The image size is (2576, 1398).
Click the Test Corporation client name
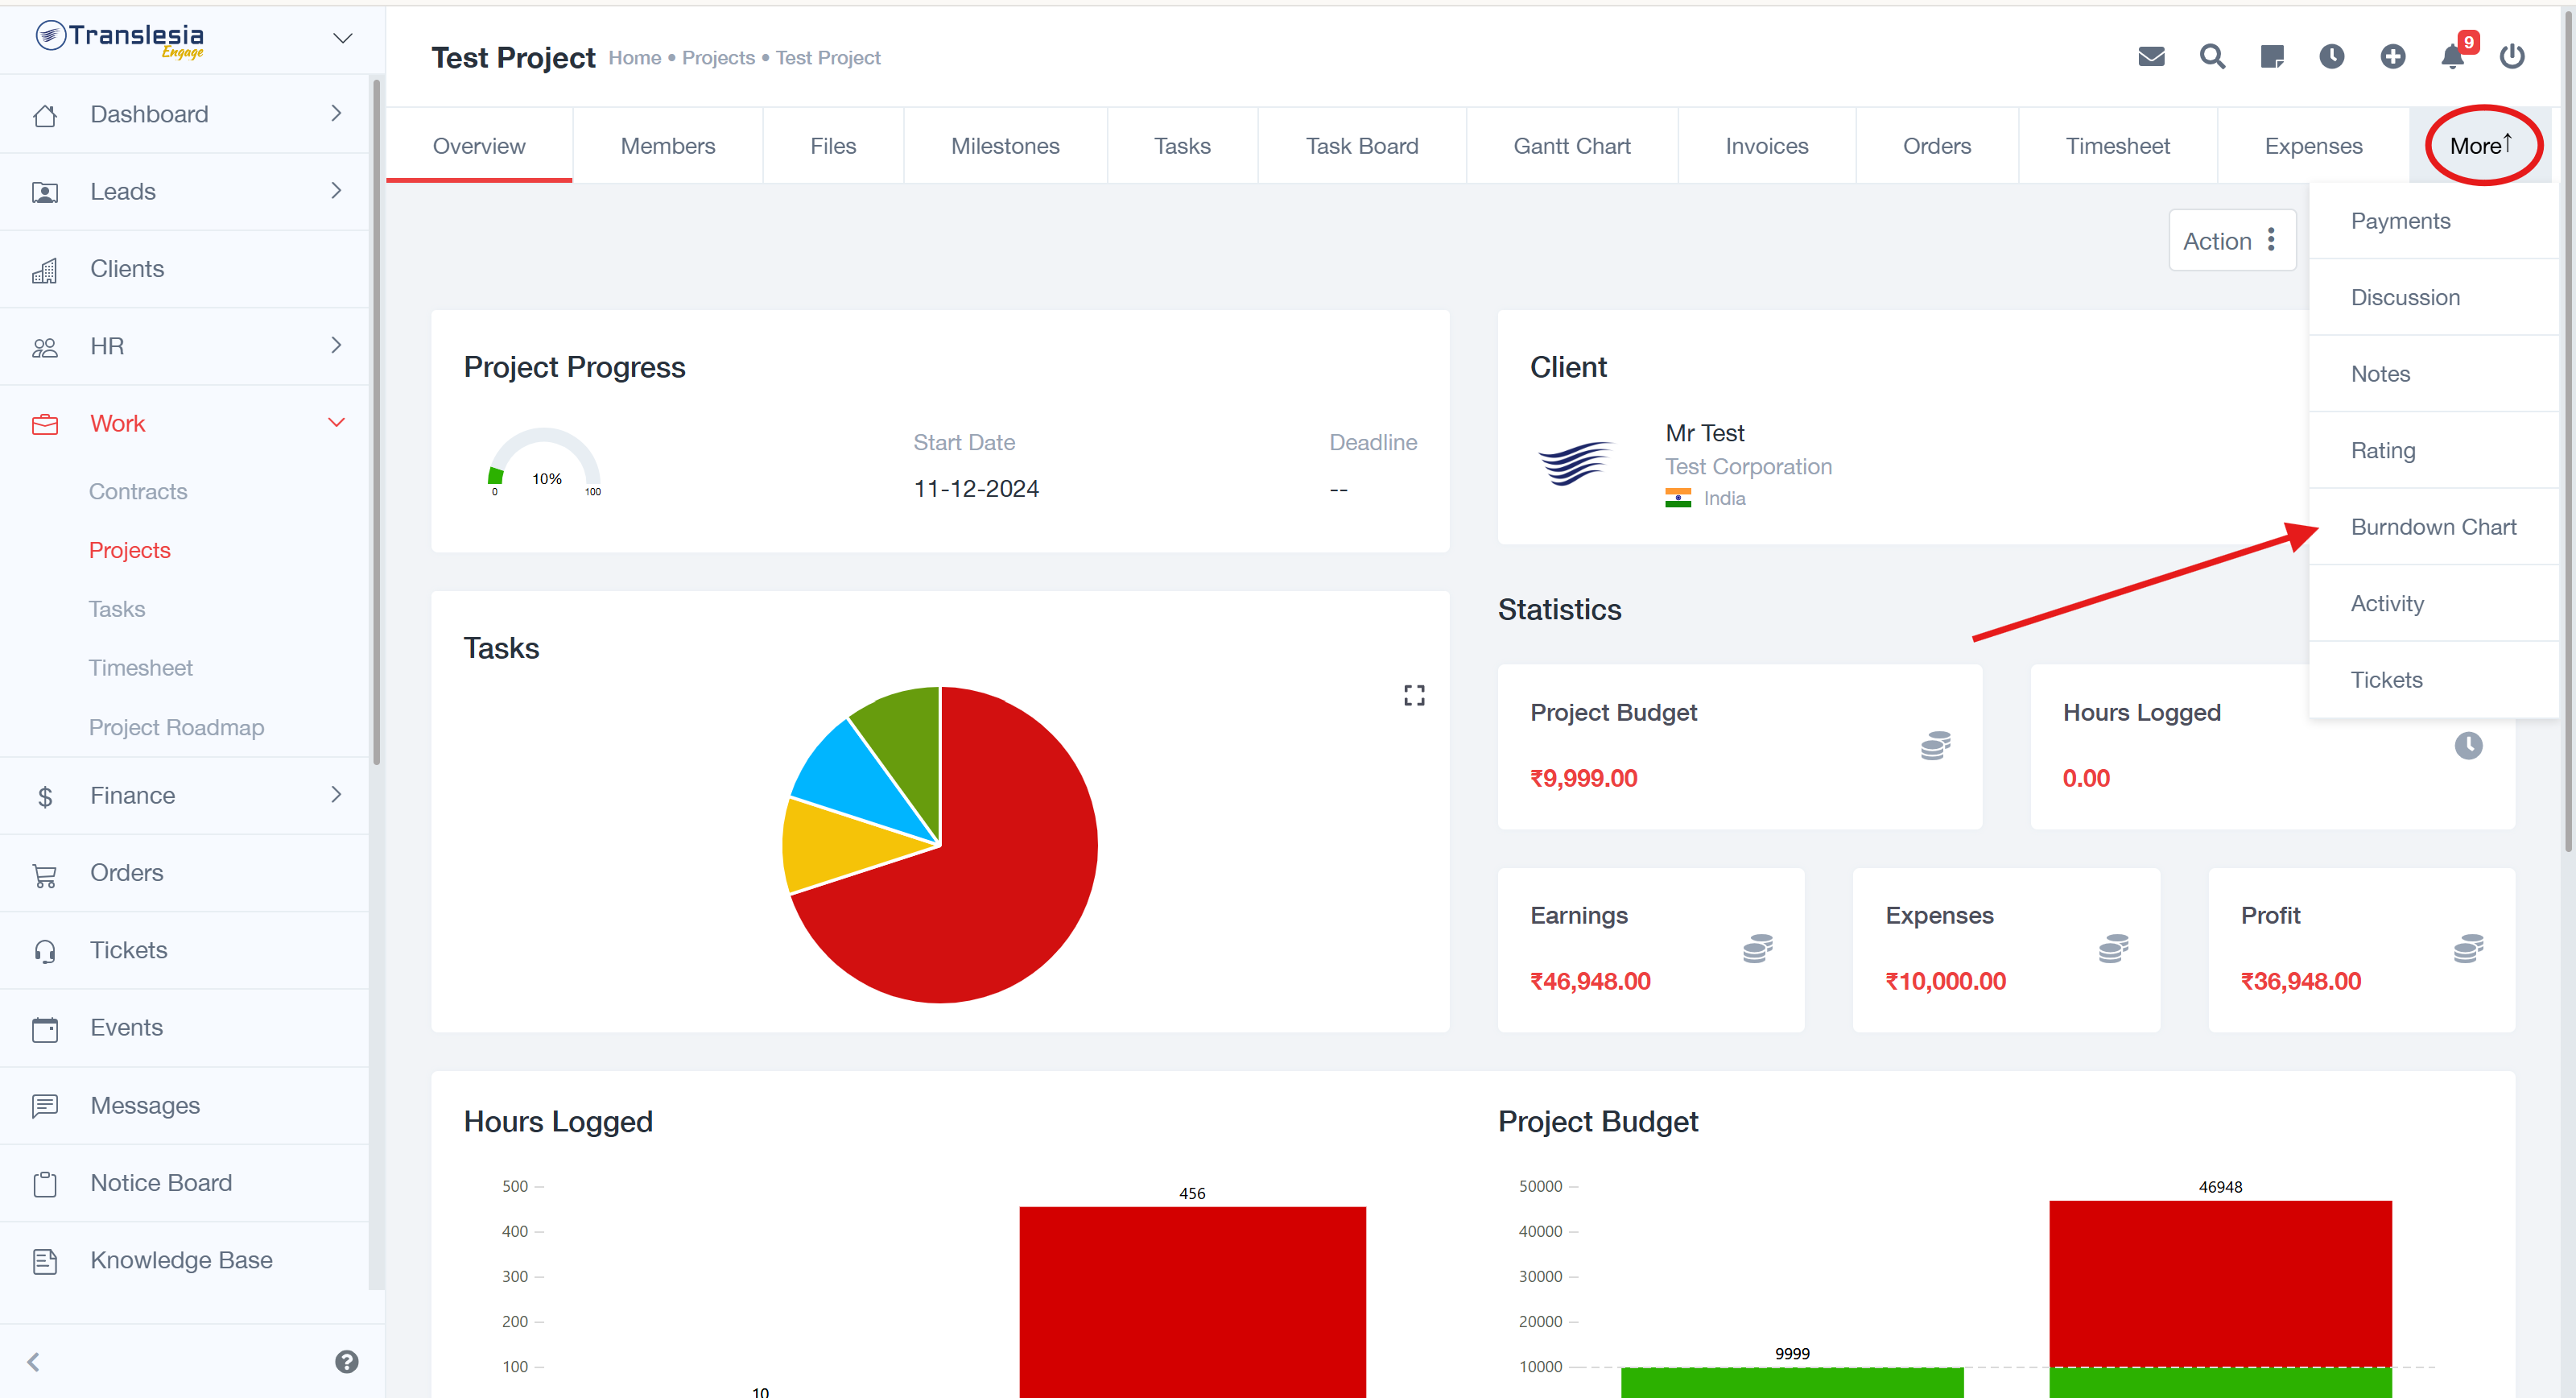tap(1748, 466)
